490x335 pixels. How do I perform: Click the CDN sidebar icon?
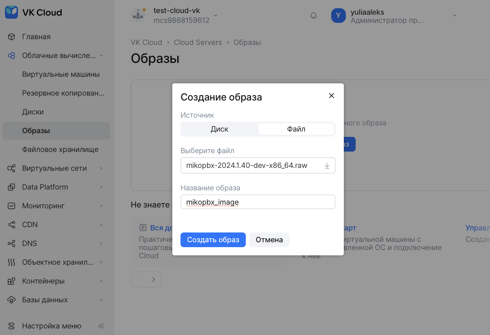coord(11,225)
